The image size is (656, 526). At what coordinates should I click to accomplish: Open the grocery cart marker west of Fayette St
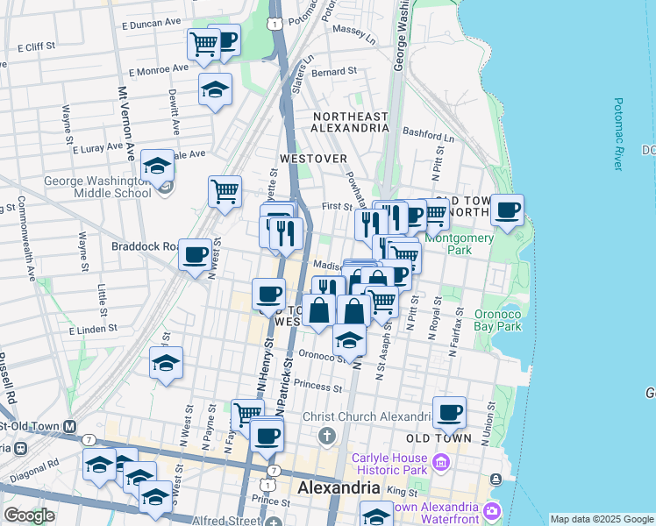(x=225, y=192)
